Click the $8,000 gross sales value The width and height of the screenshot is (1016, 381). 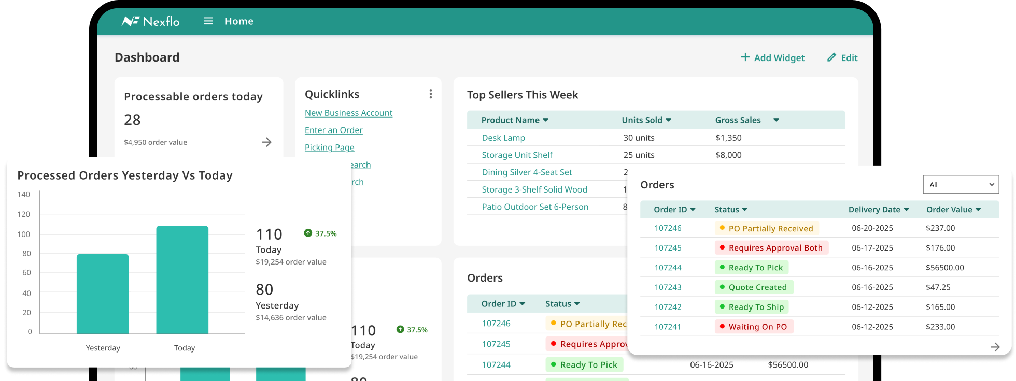click(x=728, y=155)
